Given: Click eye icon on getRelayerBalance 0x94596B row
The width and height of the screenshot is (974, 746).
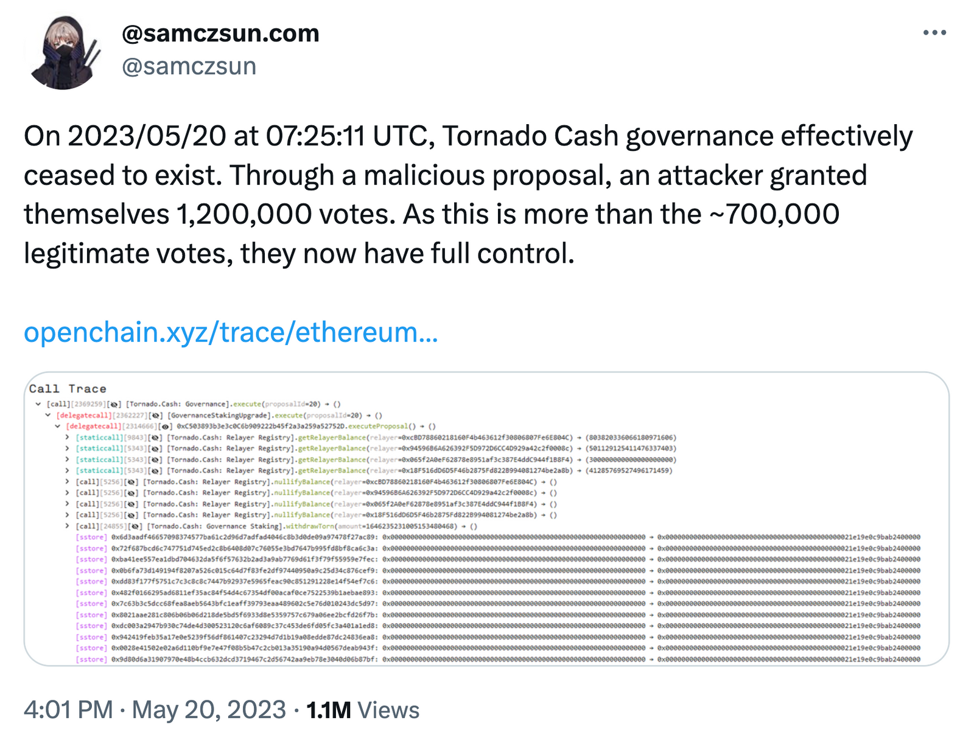Looking at the screenshot, I should [x=156, y=448].
